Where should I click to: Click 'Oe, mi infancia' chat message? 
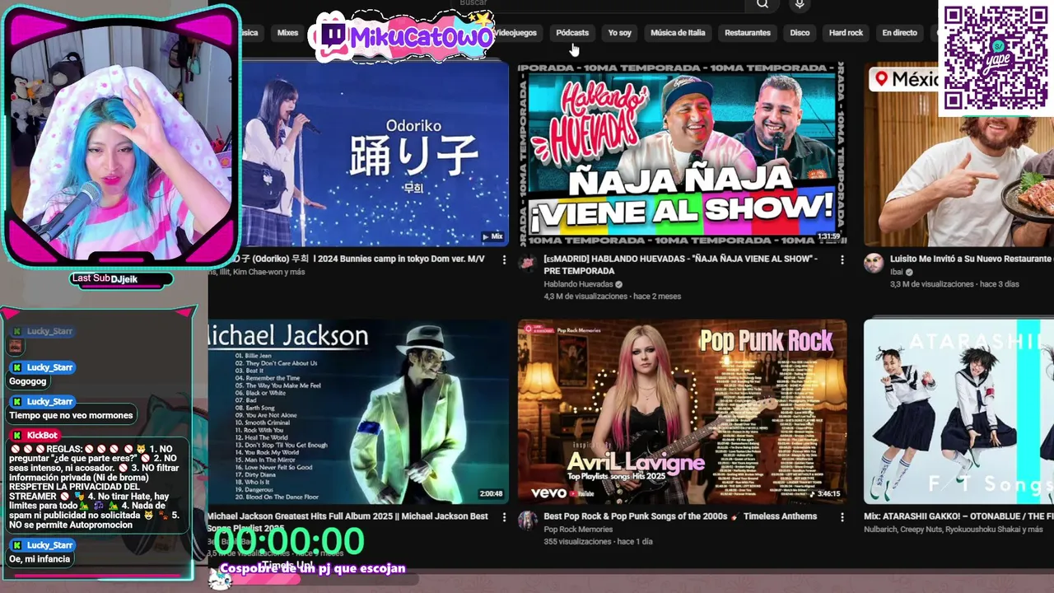point(40,558)
